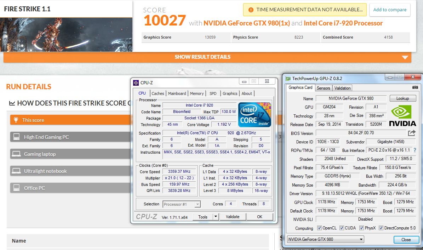Click the Tools button in CPU-Z
This screenshot has width=423, height=250.
pos(203,216)
